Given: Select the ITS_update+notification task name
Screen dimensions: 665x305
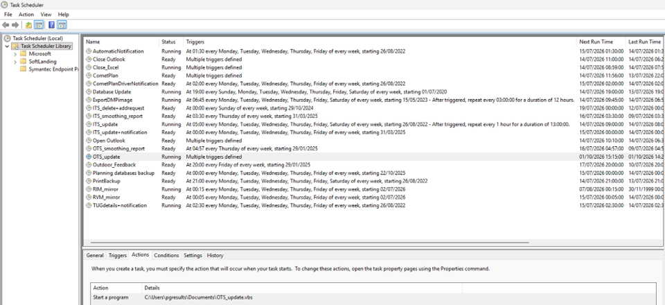Looking at the screenshot, I should 120,132.
